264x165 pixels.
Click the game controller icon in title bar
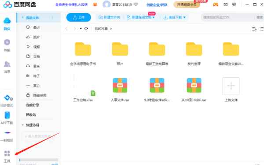pyautogui.click(x=216, y=4)
